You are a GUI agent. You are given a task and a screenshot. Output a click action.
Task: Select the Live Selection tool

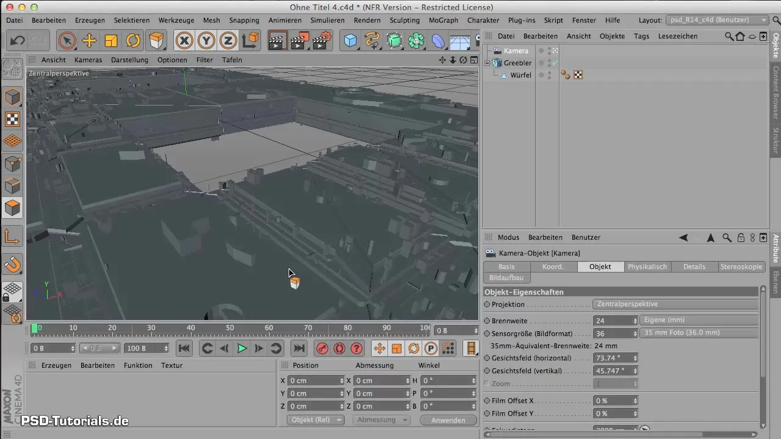[x=68, y=41]
